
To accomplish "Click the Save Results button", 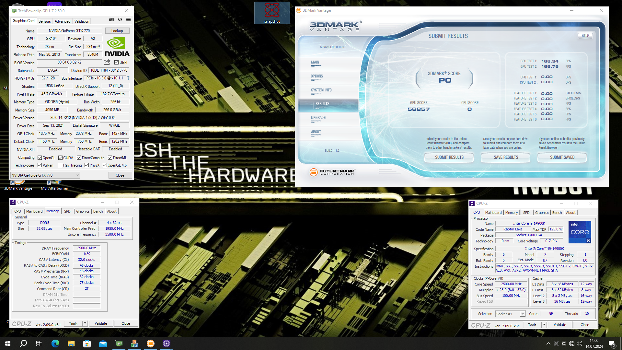I will pos(506,157).
